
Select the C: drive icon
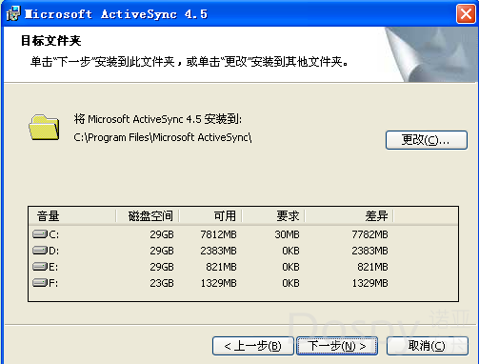(40, 234)
